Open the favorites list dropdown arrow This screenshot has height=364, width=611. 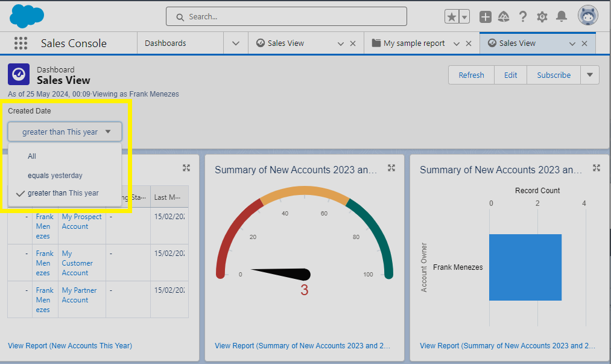click(464, 17)
